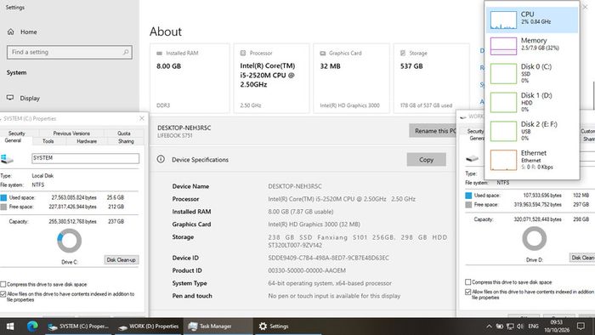Click the blue Used space swatch for C:
This screenshot has width=595, height=335.
3,197
